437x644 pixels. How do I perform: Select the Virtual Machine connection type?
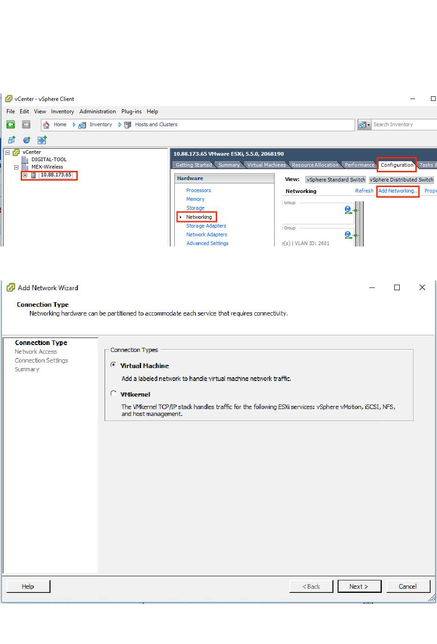[113, 365]
